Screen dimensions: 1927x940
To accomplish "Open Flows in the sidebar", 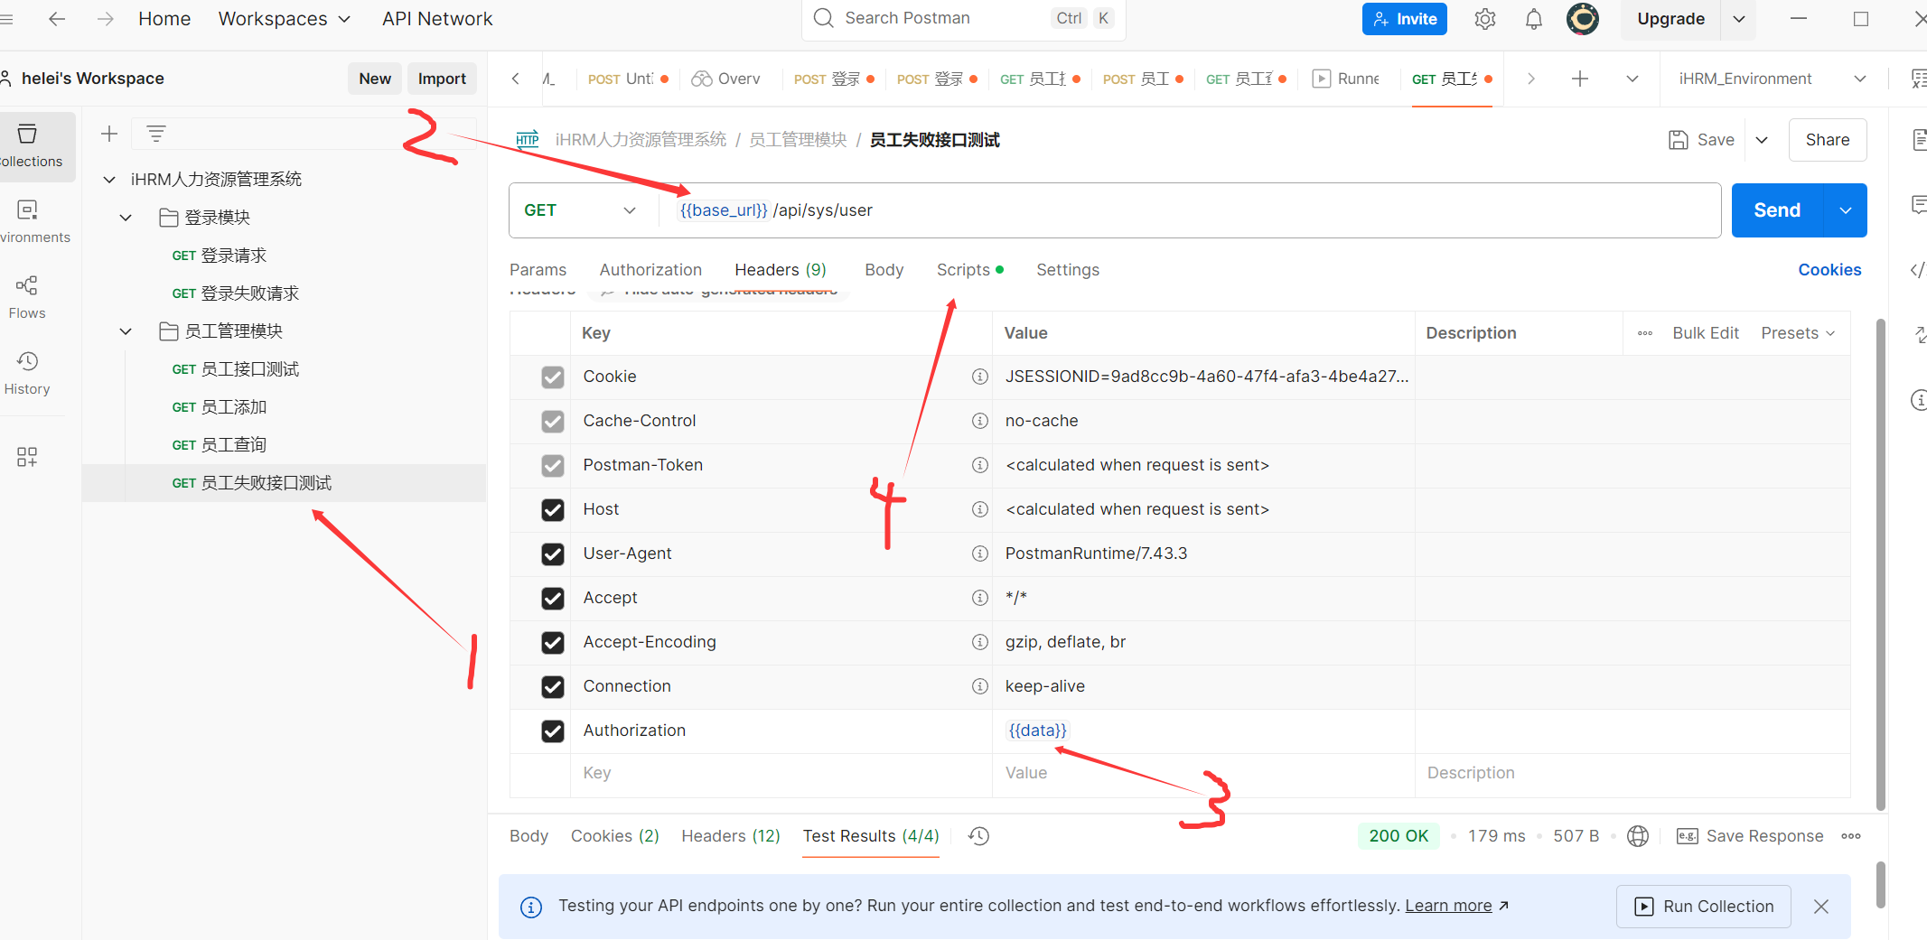I will click(27, 298).
